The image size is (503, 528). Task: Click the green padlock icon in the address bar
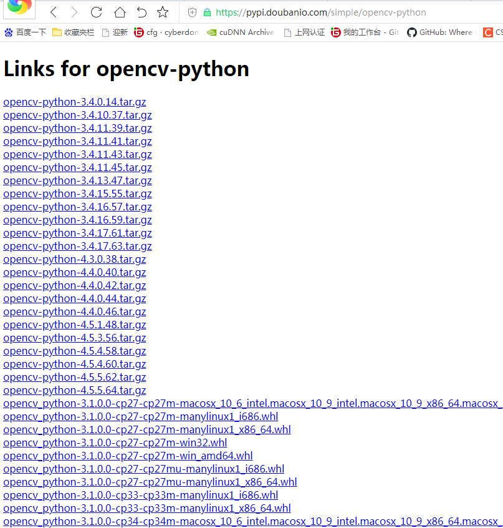[x=209, y=12]
